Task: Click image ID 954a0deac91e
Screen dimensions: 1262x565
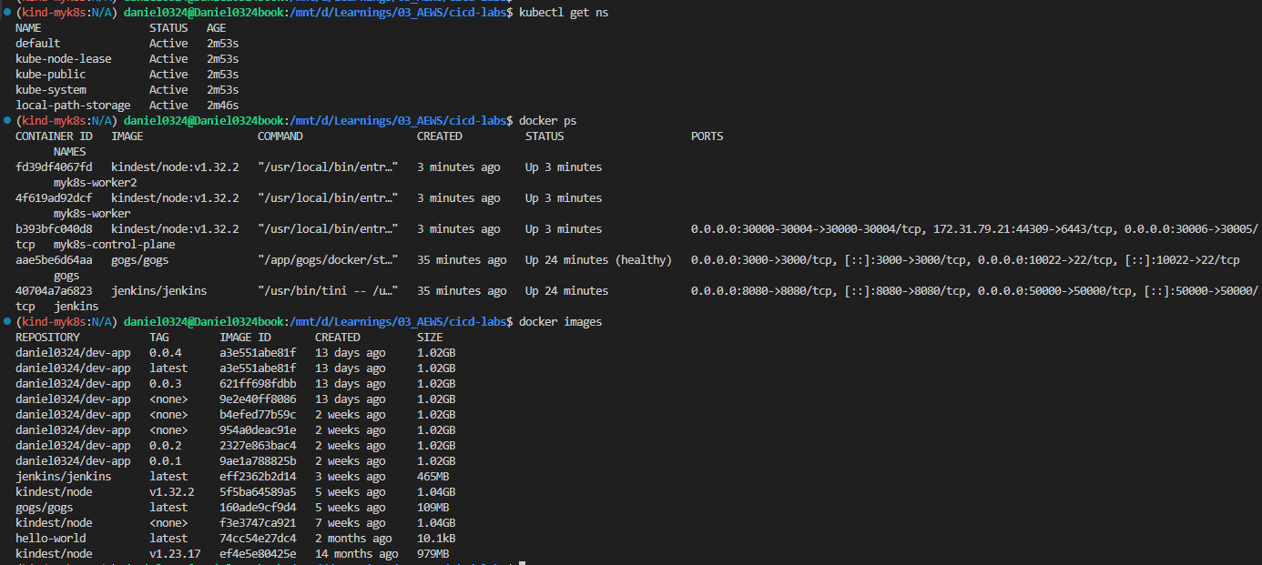Action: click(258, 430)
